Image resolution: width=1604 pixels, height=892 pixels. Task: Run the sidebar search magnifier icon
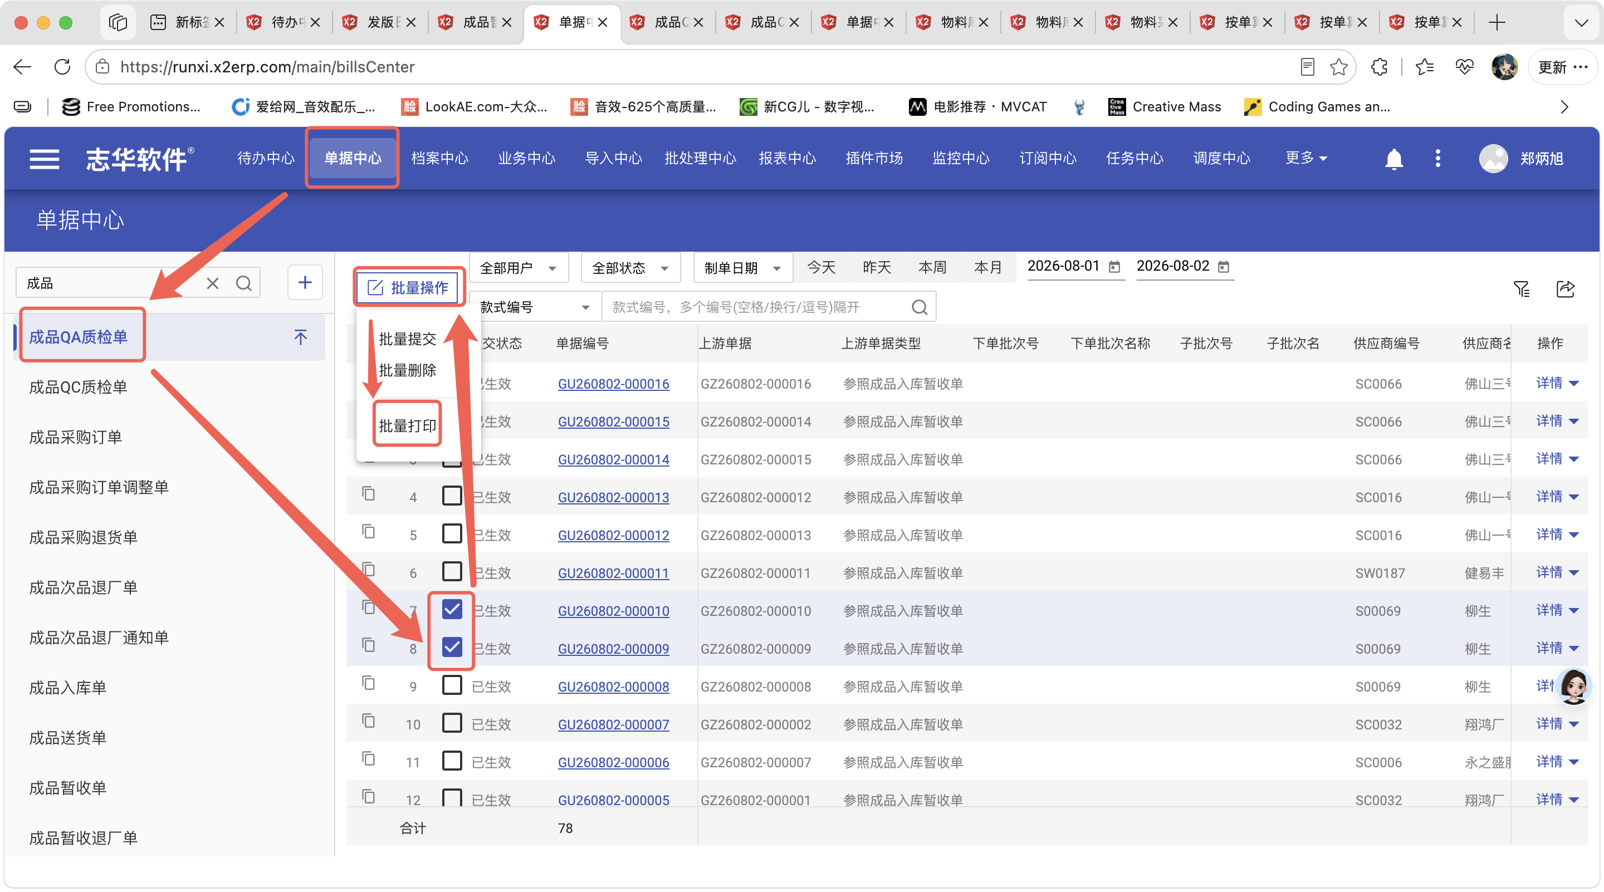pyautogui.click(x=243, y=283)
